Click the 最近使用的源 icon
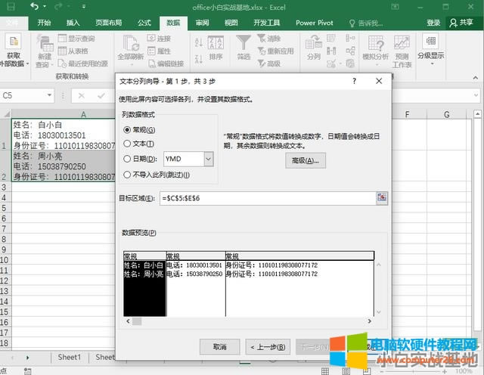 62,64
